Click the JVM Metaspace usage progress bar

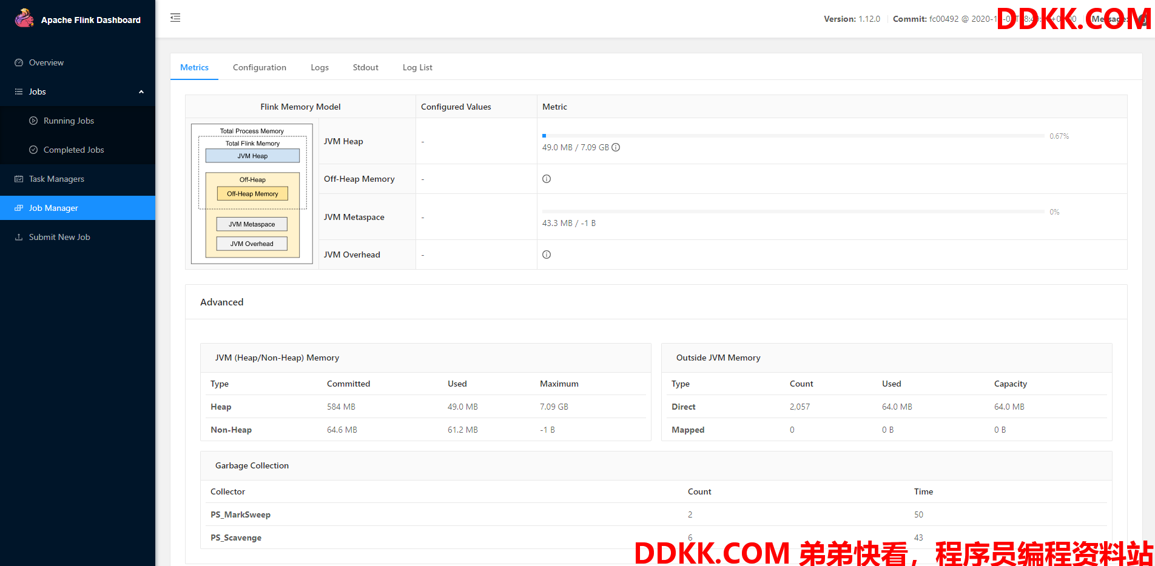tap(793, 211)
